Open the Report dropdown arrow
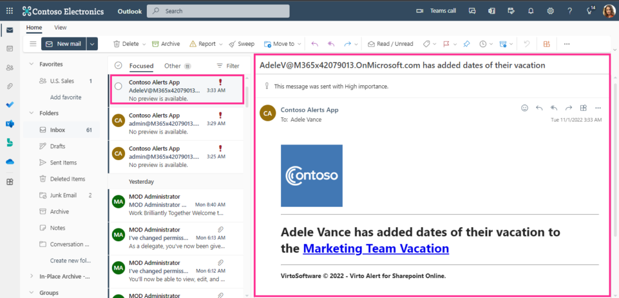Viewport: 619px width, 298px height. (x=221, y=44)
